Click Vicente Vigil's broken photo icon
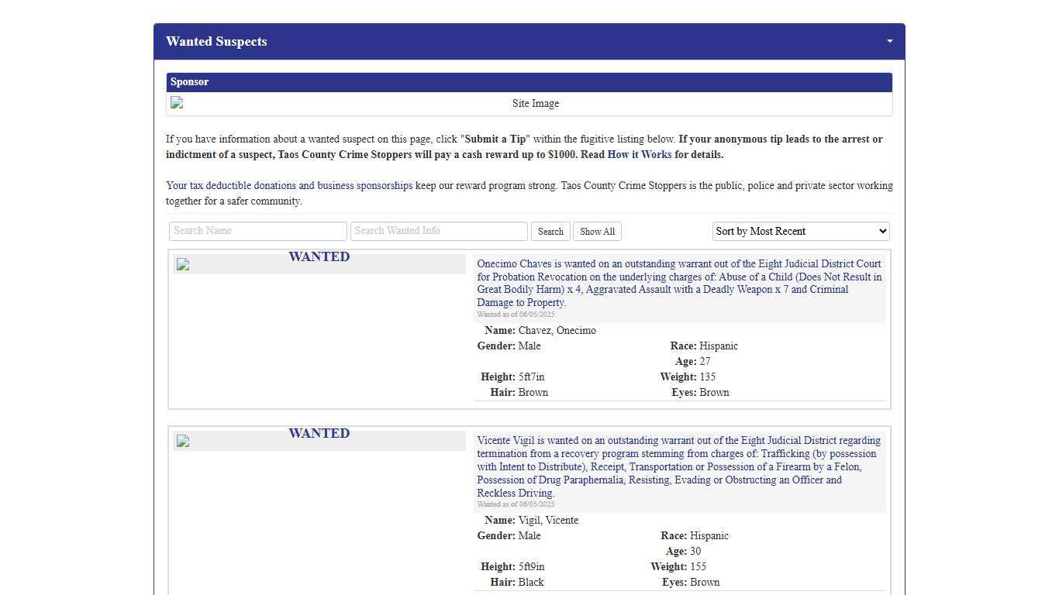Viewport: 1059px width, 595px height. (183, 442)
